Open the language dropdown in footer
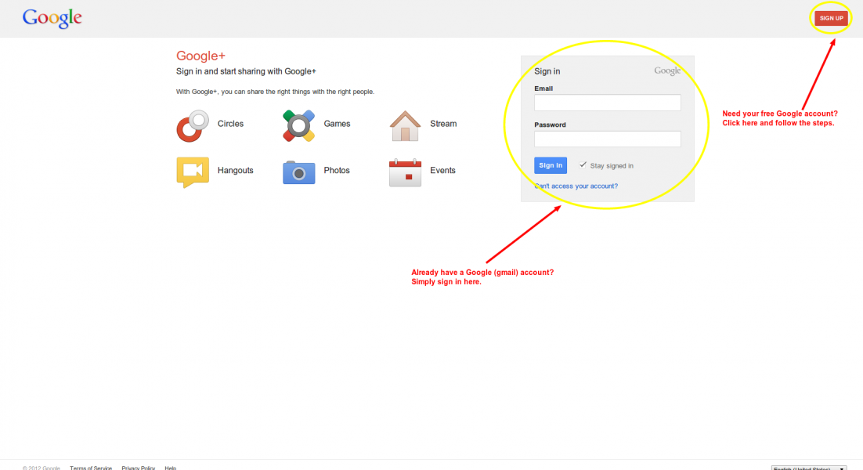The width and height of the screenshot is (863, 470). [x=808, y=468]
